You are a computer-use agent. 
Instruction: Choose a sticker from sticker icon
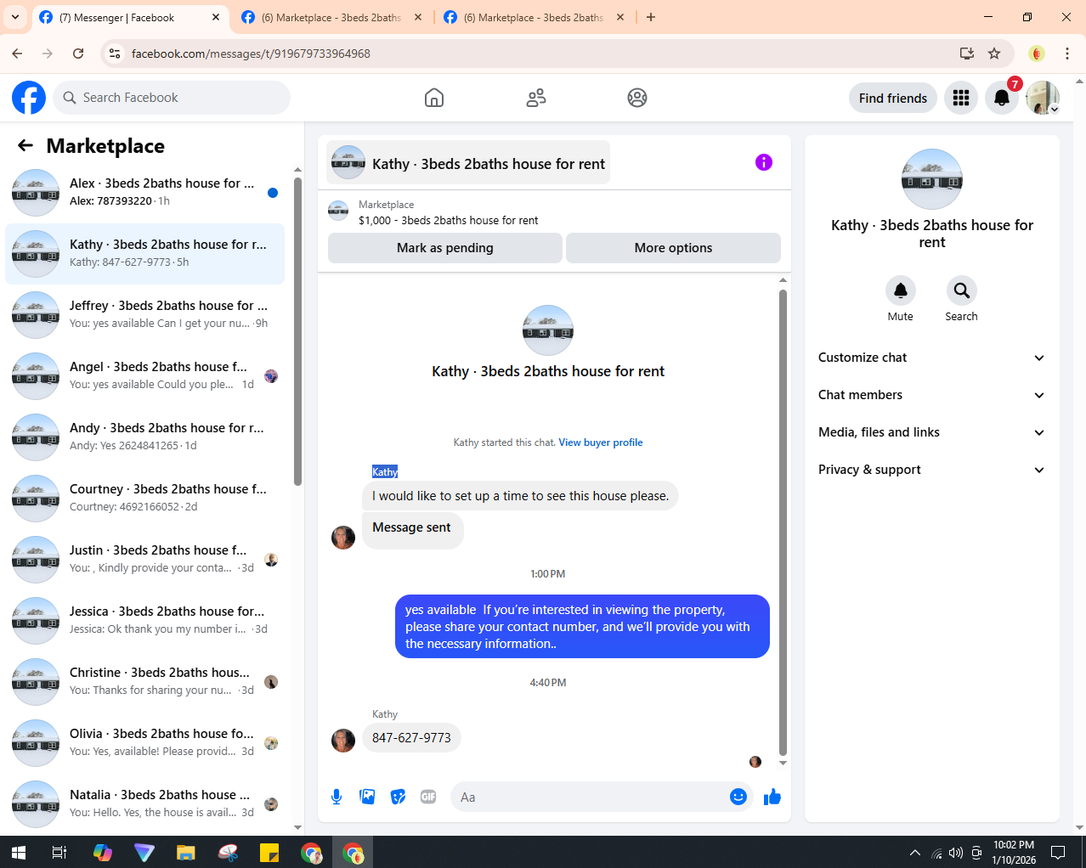point(398,797)
